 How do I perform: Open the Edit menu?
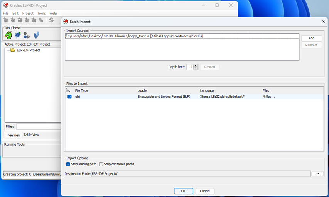pos(15,13)
